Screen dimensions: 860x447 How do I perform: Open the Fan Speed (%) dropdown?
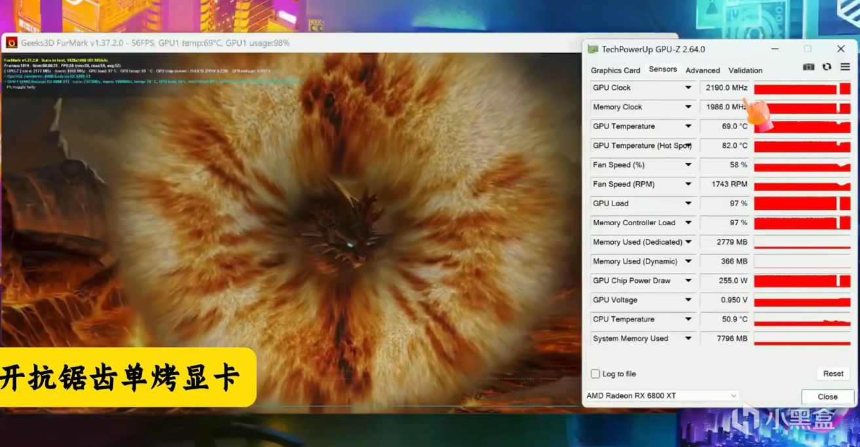[x=688, y=165]
